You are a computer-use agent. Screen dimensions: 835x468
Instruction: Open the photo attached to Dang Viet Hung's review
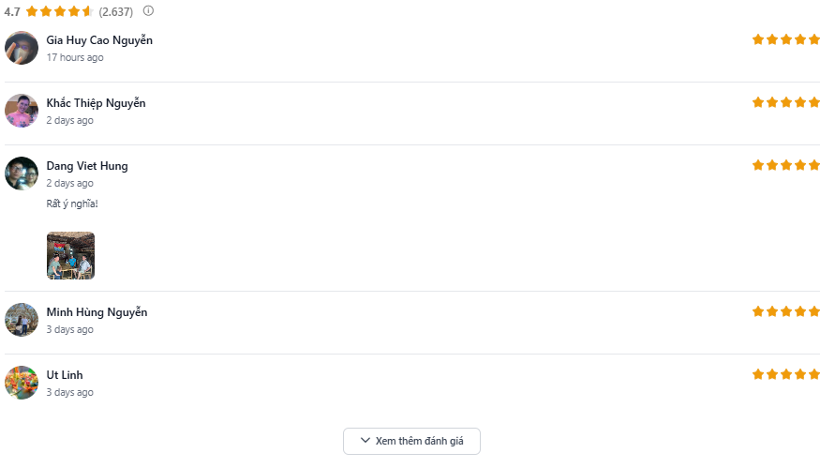(70, 256)
